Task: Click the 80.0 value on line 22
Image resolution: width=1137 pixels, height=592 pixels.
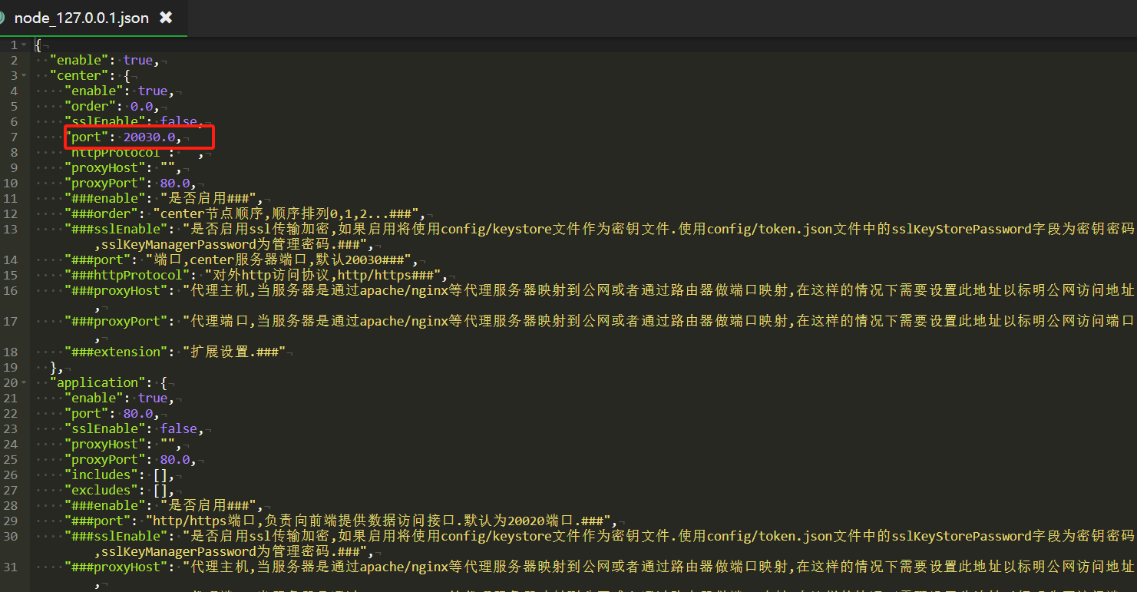Action: 137,413
